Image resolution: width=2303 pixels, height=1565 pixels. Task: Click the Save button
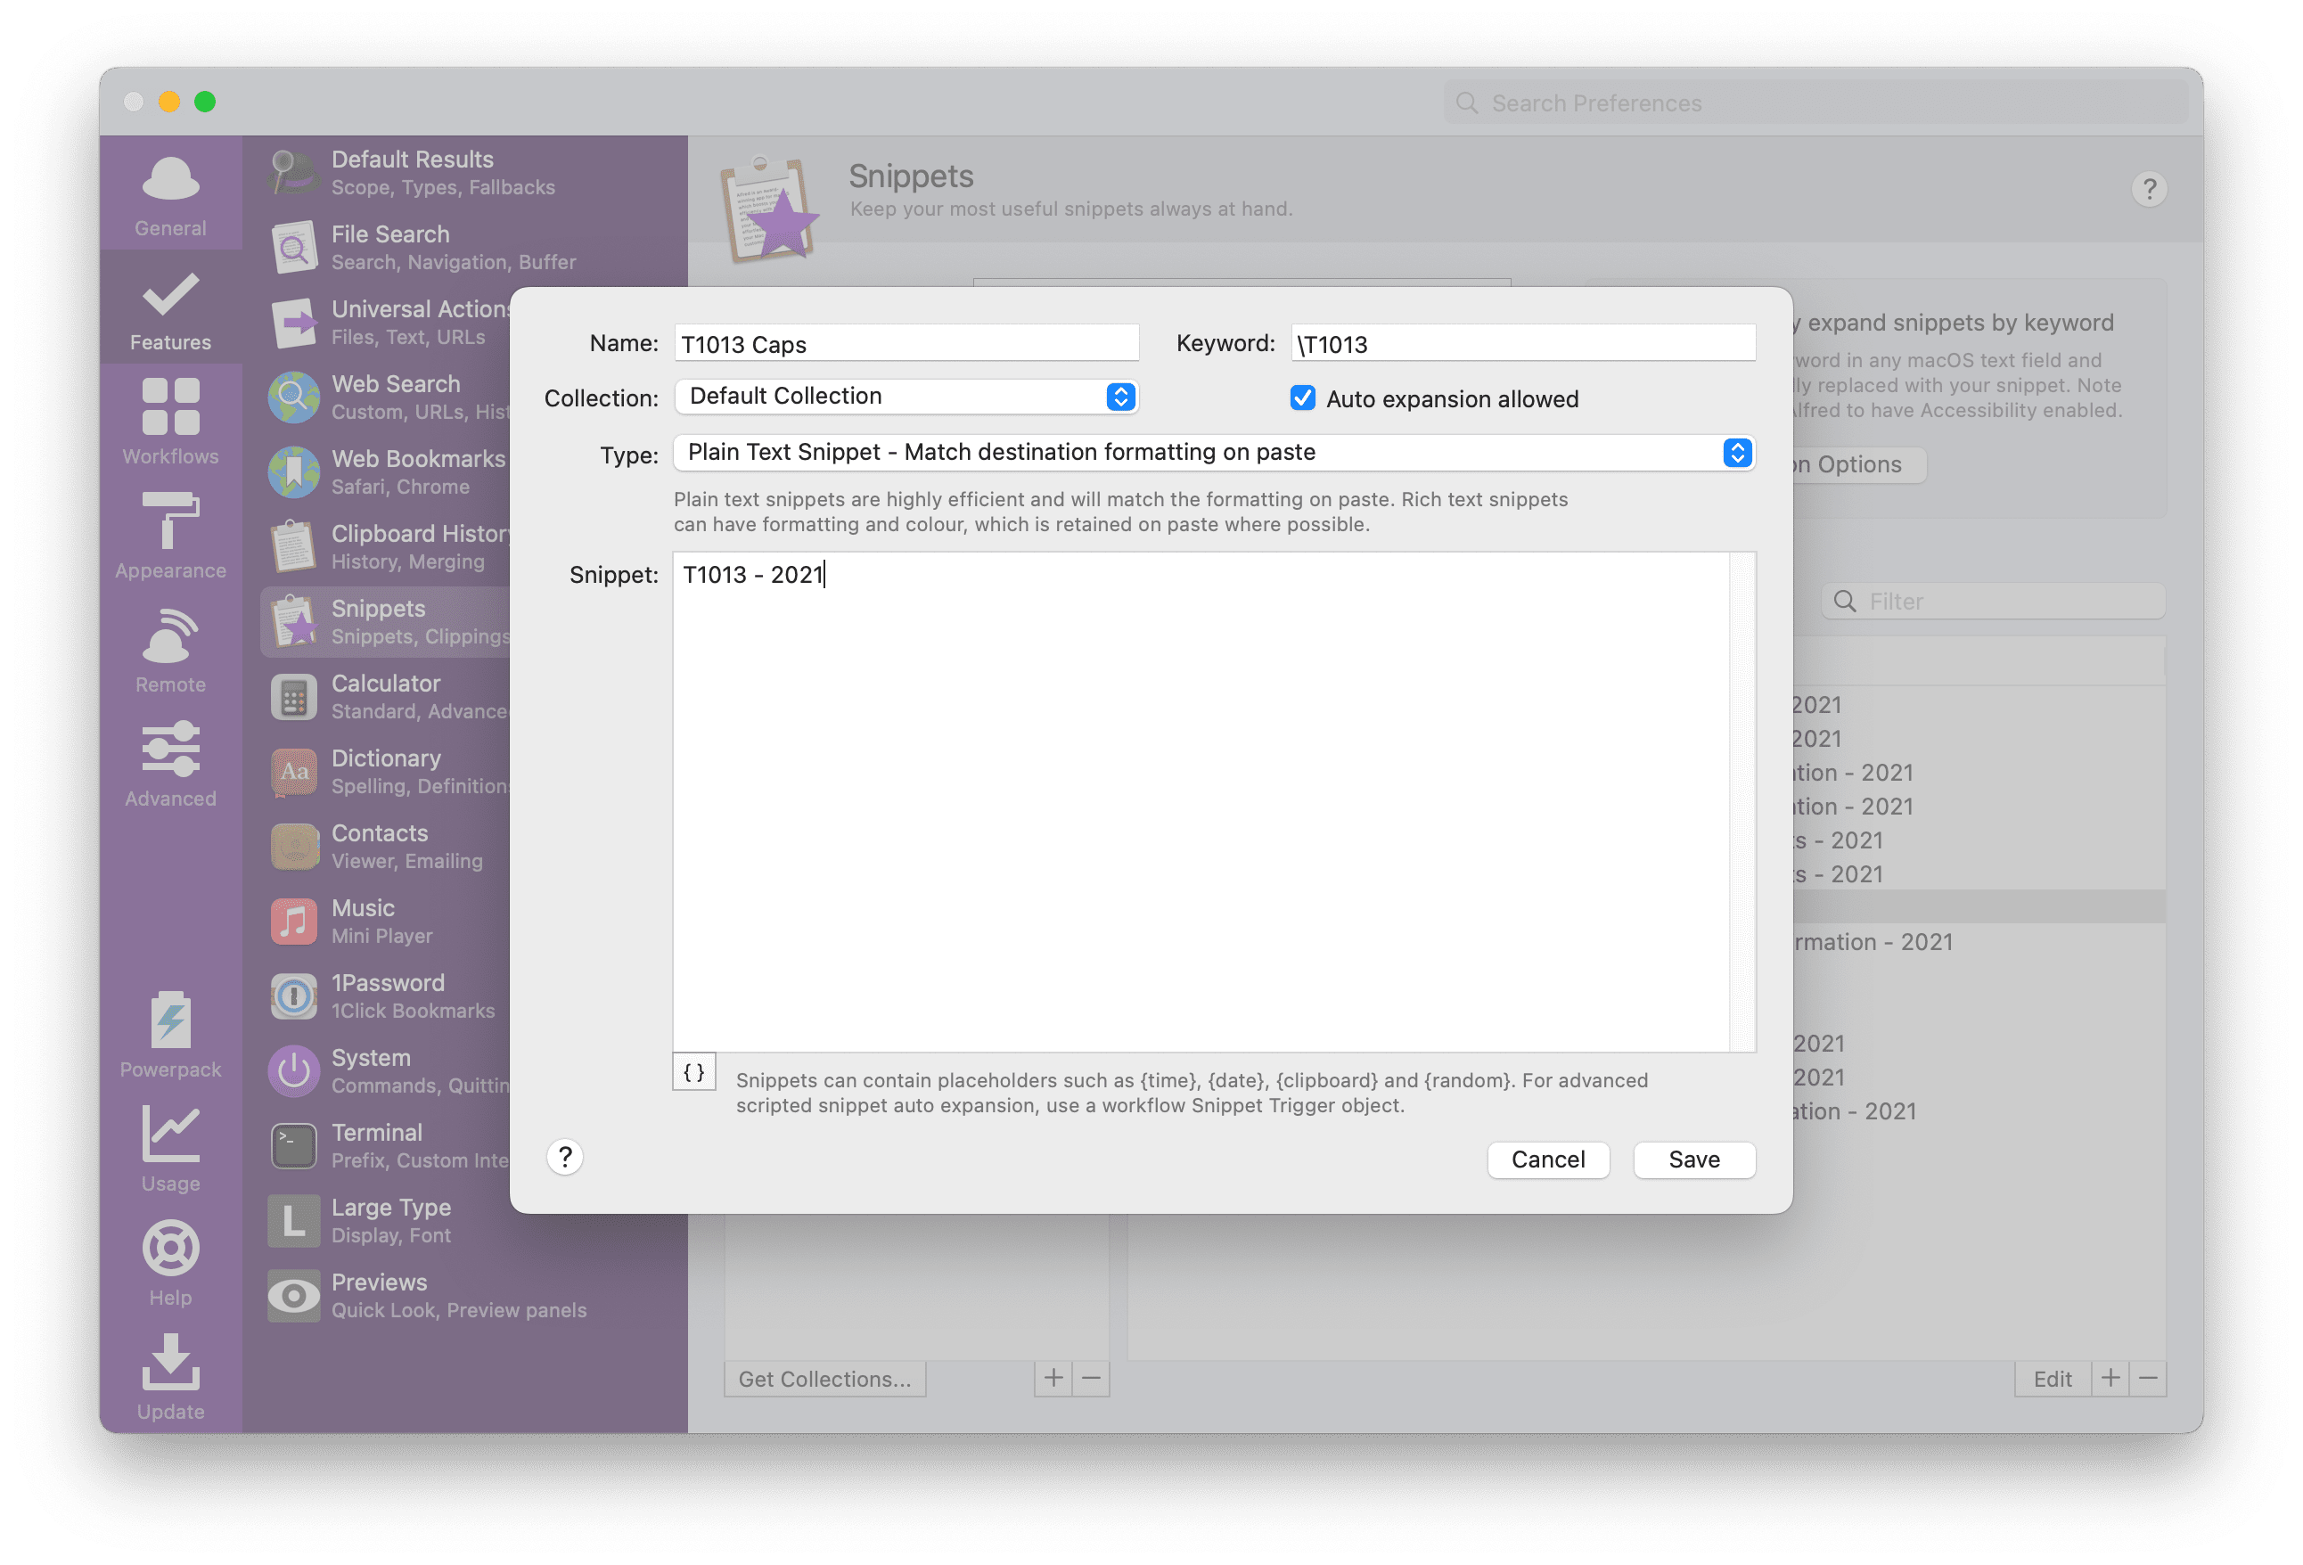click(1693, 1159)
